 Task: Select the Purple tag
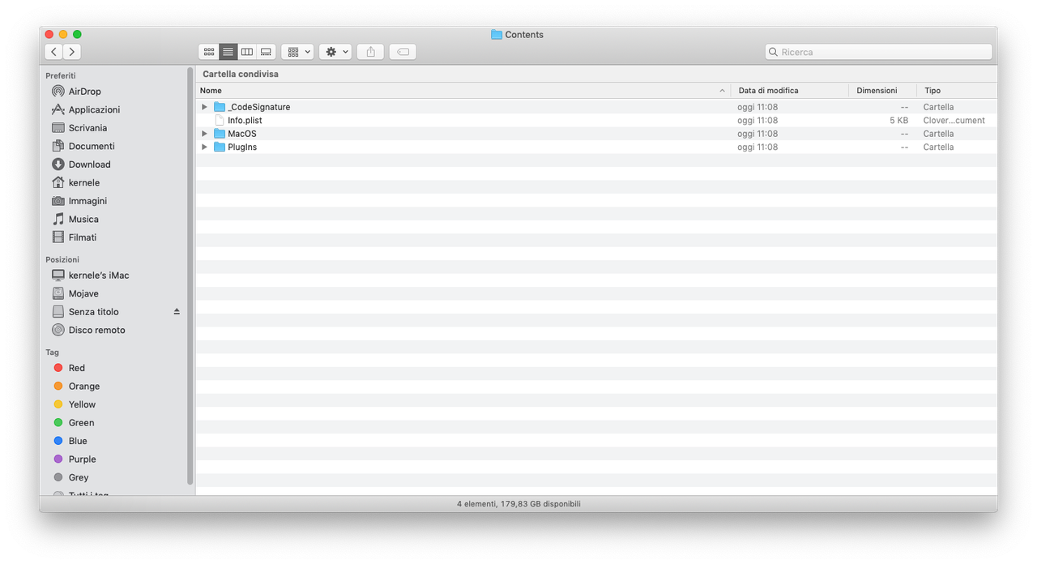tap(82, 459)
